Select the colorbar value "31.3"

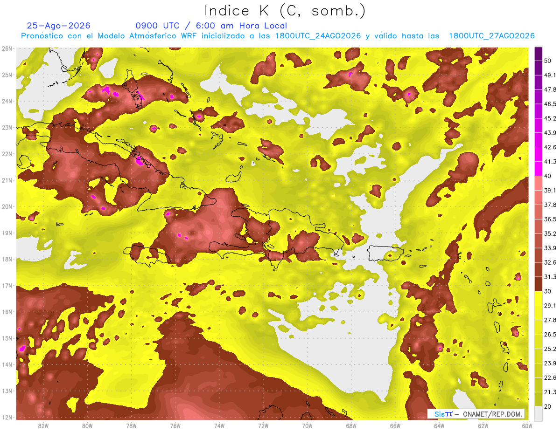click(550, 277)
